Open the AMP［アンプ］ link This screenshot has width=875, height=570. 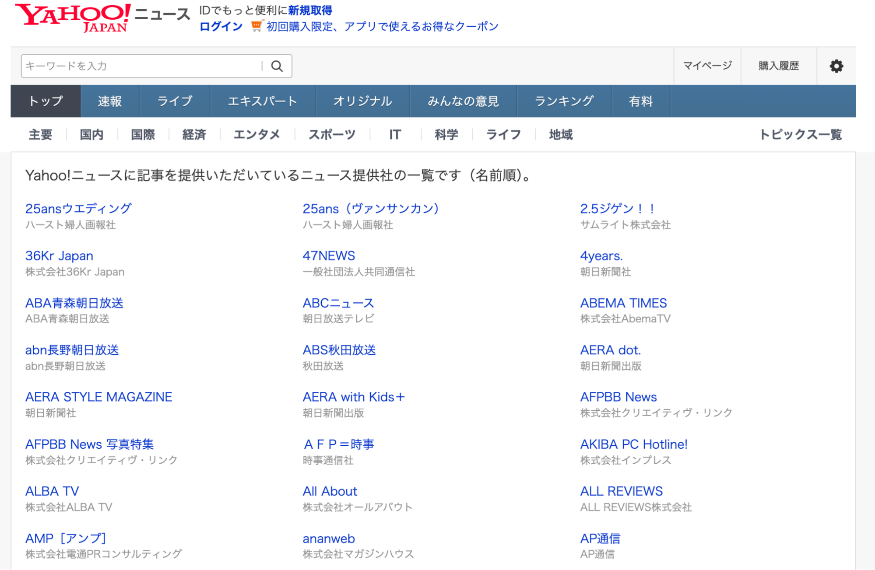(66, 539)
